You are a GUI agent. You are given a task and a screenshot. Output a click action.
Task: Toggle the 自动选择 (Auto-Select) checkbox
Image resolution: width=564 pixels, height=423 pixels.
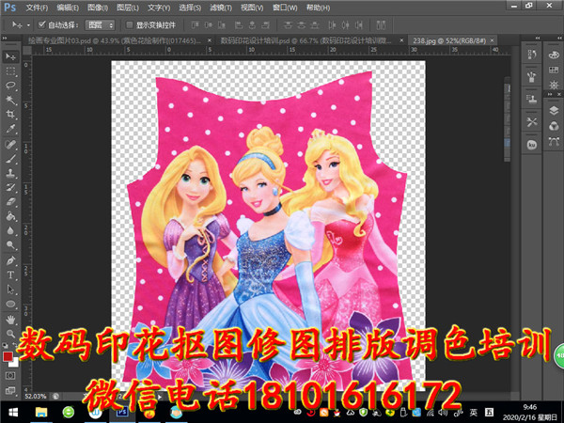tap(42, 24)
